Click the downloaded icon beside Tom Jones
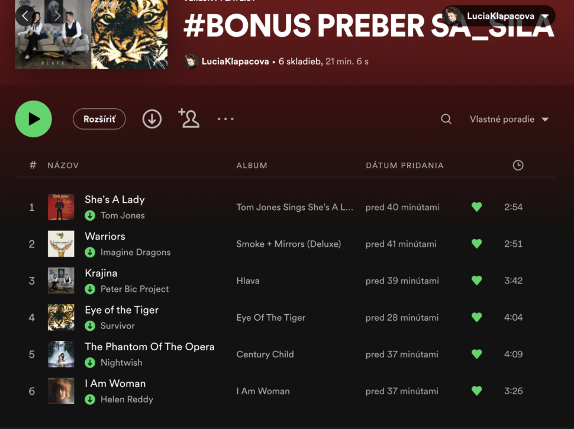Image resolution: width=574 pixels, height=429 pixels. coord(90,215)
